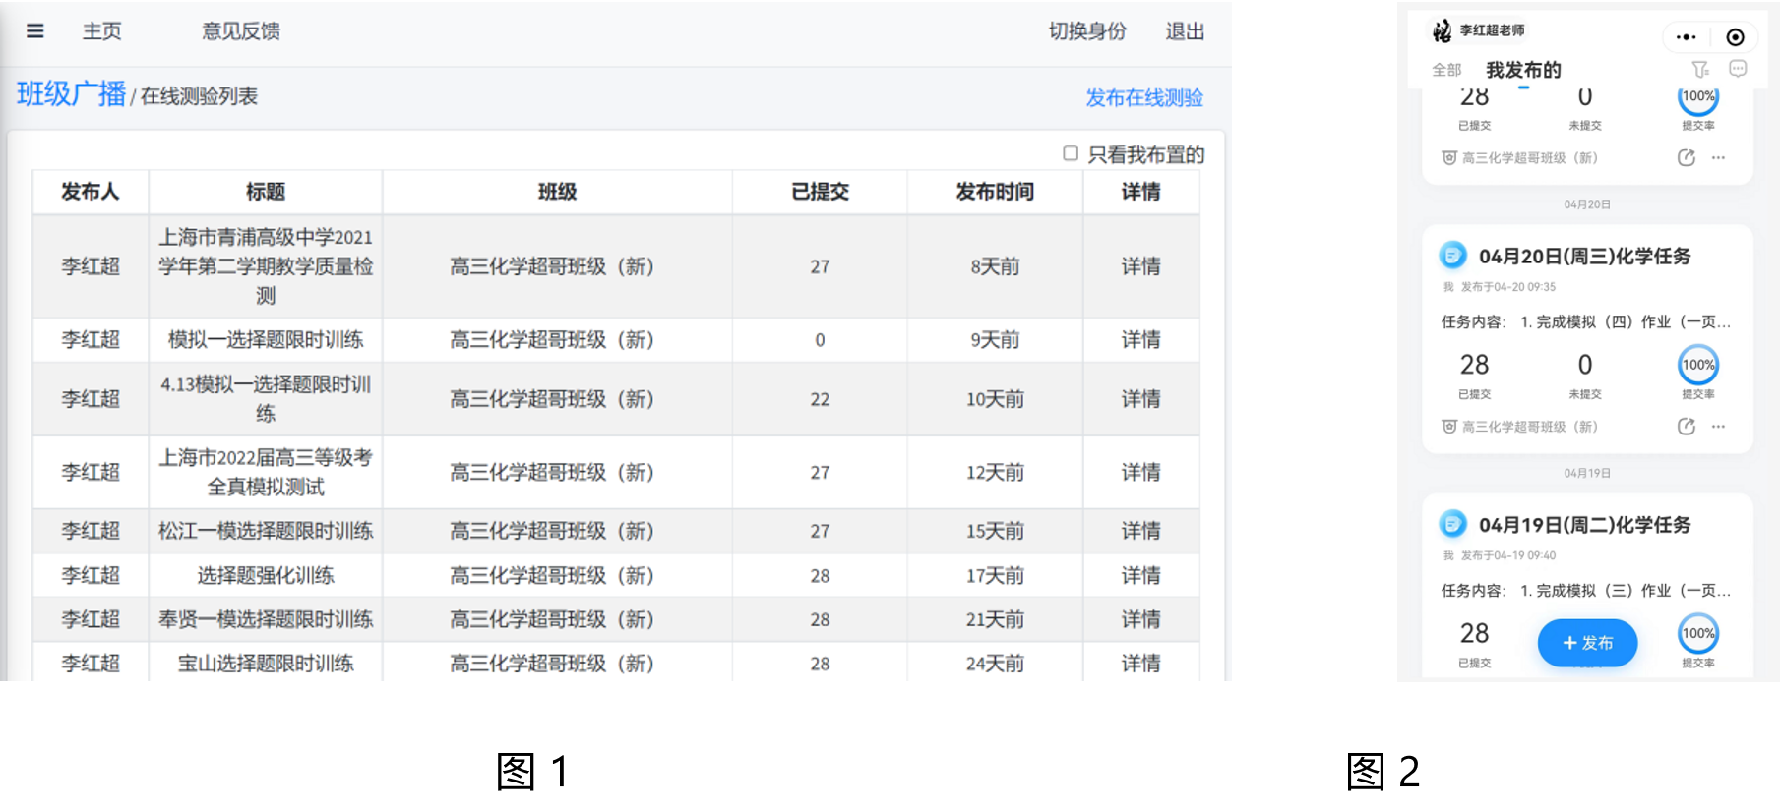Click mini program close target circle icon
1781x811 pixels.
[x=1736, y=37]
